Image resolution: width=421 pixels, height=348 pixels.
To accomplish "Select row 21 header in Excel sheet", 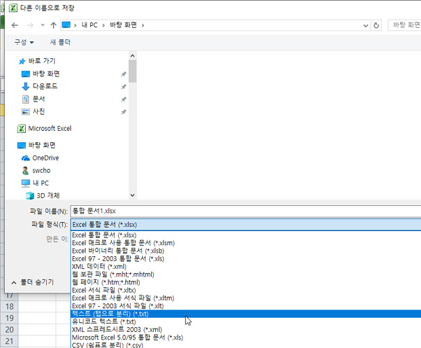I will coord(9,341).
